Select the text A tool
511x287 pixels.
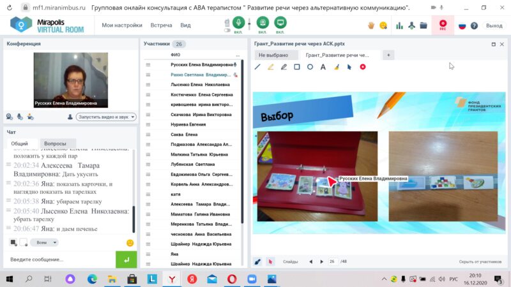[x=323, y=67]
